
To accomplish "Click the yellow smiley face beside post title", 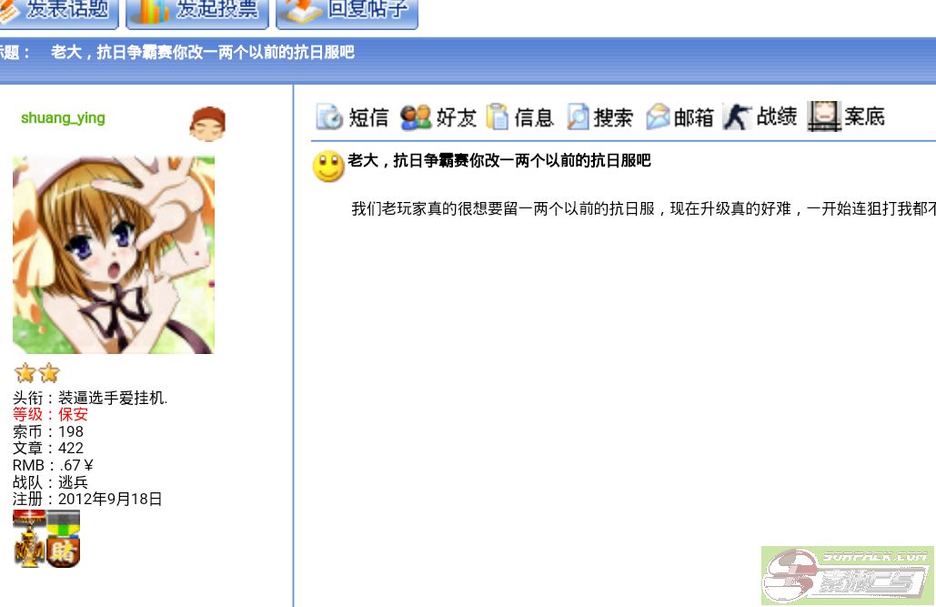I will [328, 166].
